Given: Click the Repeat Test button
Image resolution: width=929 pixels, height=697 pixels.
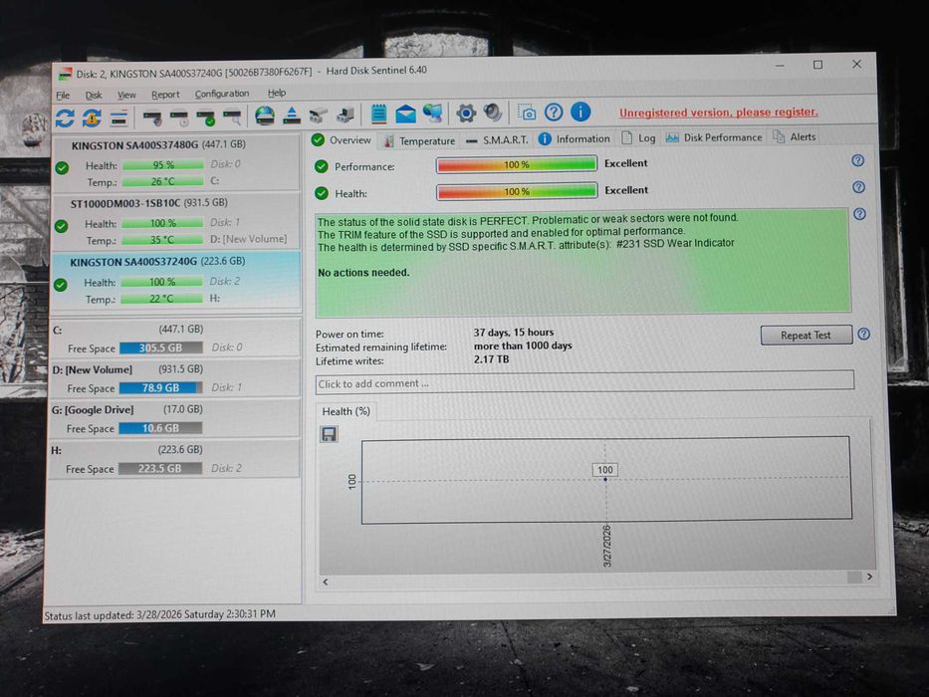Looking at the screenshot, I should [807, 335].
